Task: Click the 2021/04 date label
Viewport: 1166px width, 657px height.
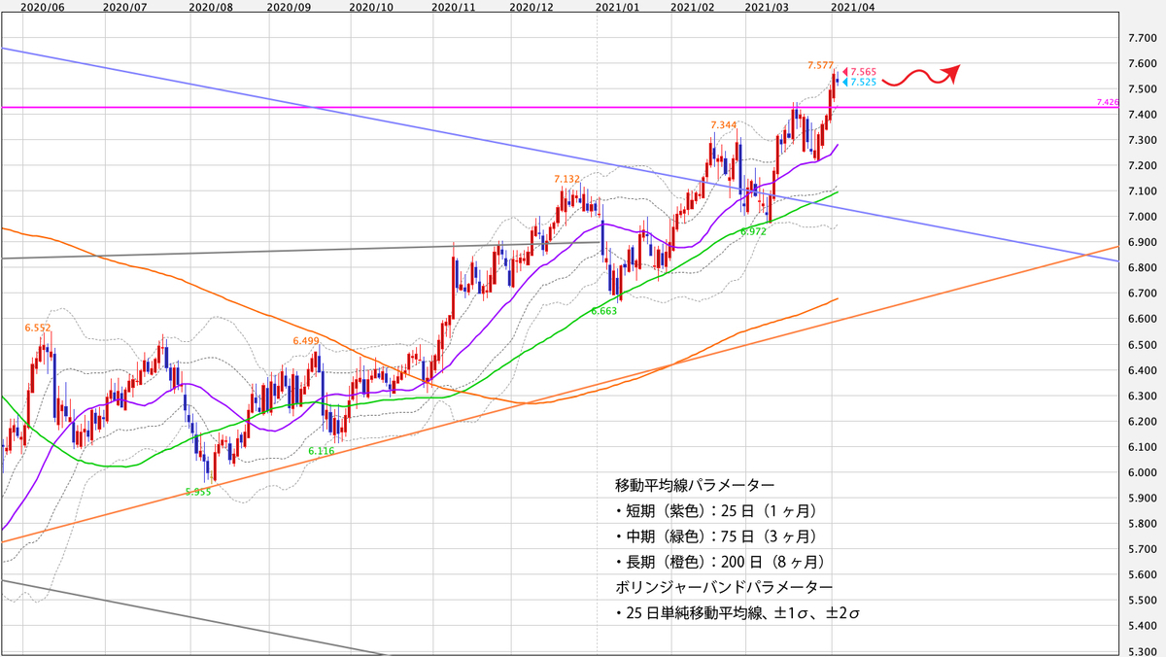Action: click(x=853, y=6)
